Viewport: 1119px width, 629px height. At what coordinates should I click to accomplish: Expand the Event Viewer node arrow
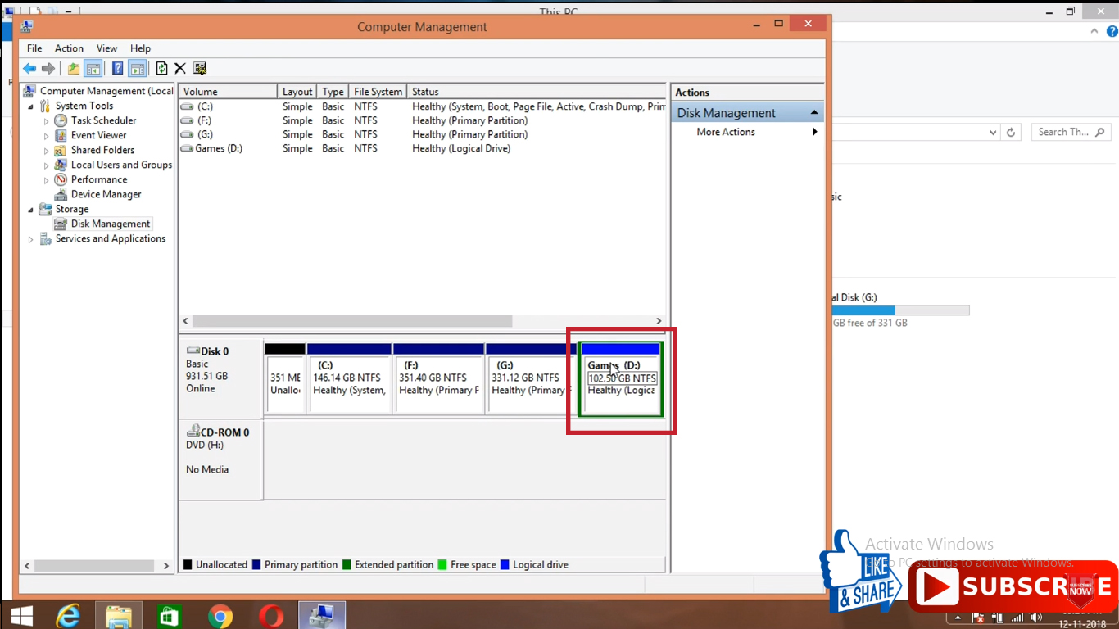point(47,136)
